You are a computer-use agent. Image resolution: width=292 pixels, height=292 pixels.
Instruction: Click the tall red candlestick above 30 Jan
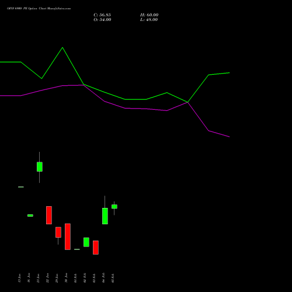point(68,237)
